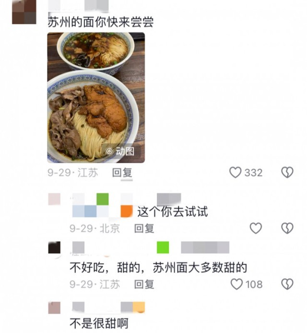Viewport: 307px width, 333px height.
Task: Open the dark avatar of the '不好吃' replier
Action: (x=54, y=248)
